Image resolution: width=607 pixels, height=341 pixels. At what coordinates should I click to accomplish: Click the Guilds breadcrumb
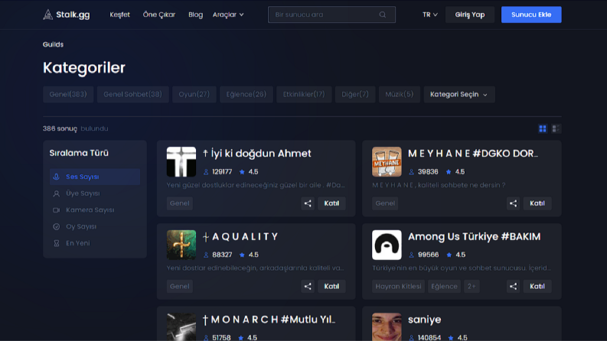click(x=53, y=44)
